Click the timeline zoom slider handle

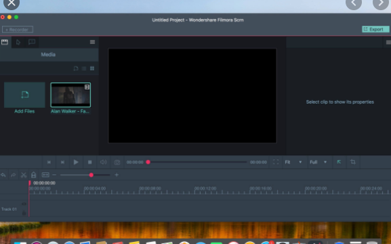point(91,175)
